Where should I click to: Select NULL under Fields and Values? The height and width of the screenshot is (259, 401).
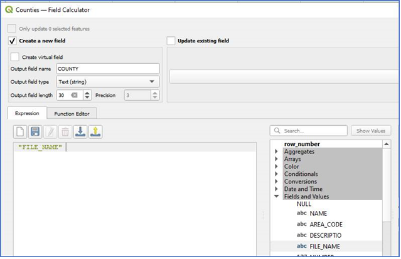304,204
